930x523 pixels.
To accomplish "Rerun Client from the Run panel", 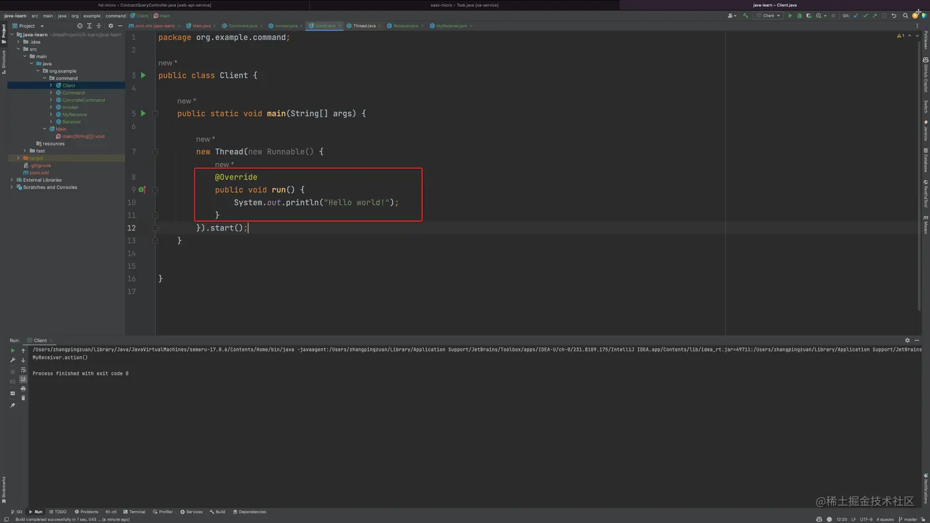I will (x=12, y=350).
